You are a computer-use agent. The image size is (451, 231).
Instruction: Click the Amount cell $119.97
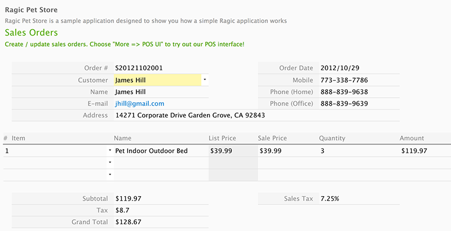(x=414, y=151)
